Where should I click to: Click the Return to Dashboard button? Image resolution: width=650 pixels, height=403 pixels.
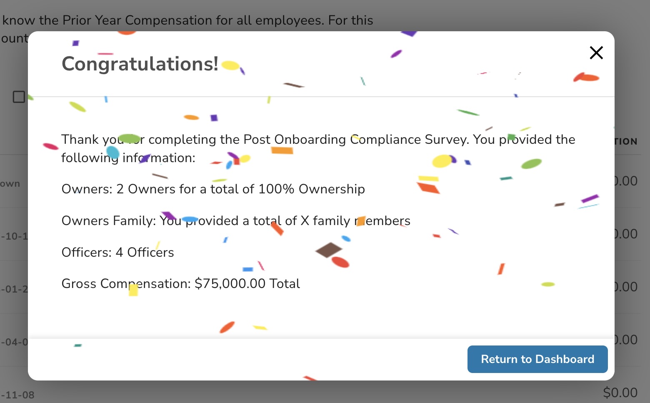[x=537, y=359]
